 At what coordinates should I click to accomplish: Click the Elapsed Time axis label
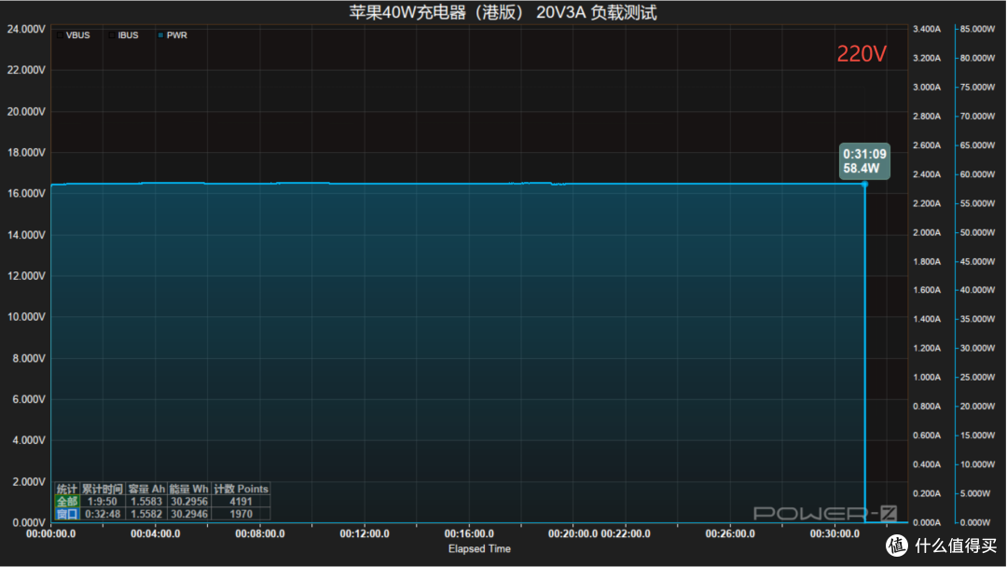point(479,548)
